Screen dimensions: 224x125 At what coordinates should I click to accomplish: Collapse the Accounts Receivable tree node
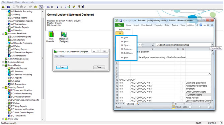(x=3, y=34)
